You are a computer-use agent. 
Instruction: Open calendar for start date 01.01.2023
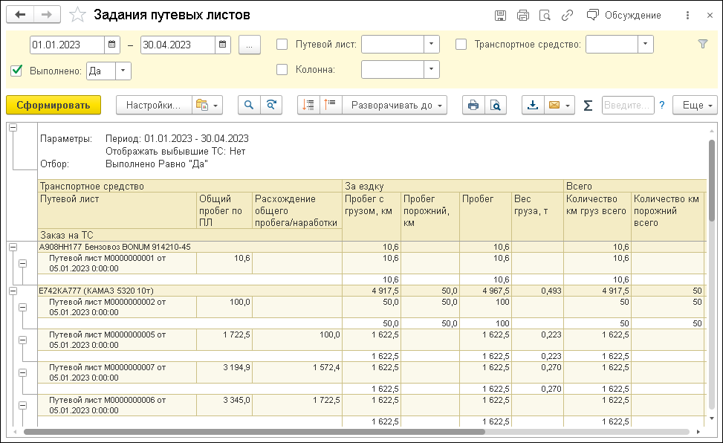click(x=112, y=45)
